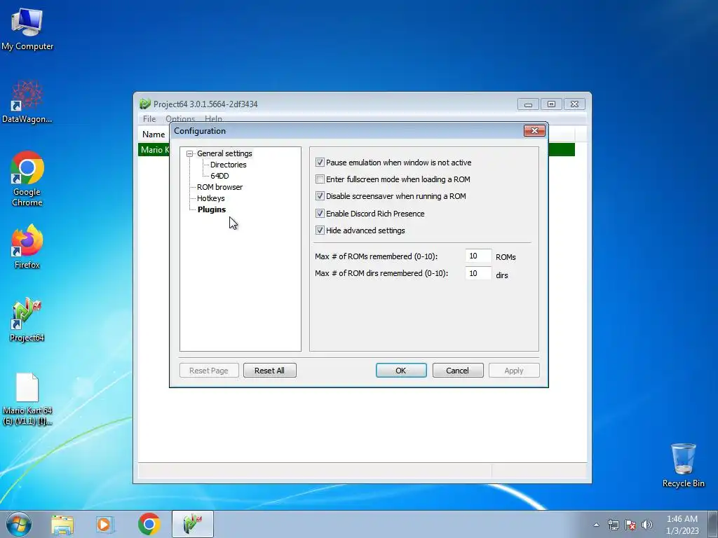Open the volume speaker tray icon
The height and width of the screenshot is (538, 718).
pos(647,525)
